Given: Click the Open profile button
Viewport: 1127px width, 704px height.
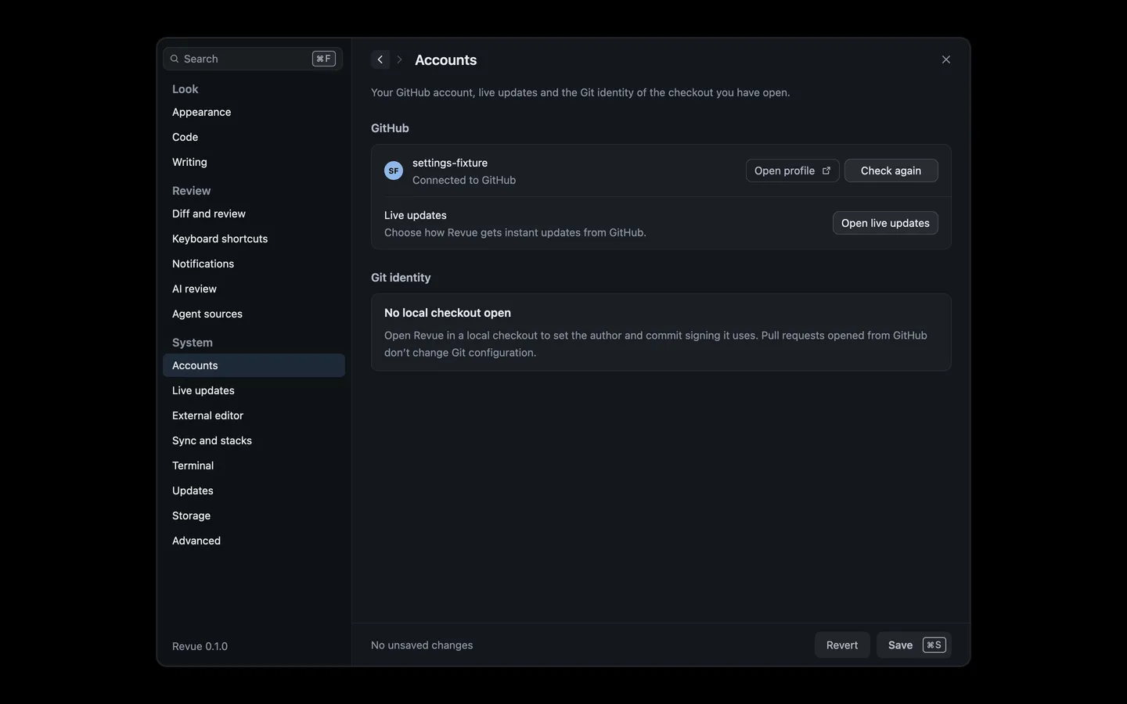Looking at the screenshot, I should tap(792, 171).
